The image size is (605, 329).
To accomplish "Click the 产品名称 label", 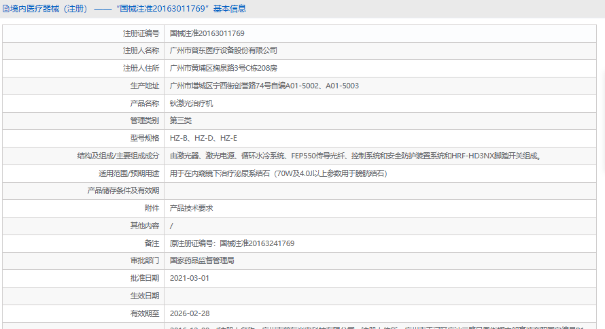I will pyautogui.click(x=145, y=103).
